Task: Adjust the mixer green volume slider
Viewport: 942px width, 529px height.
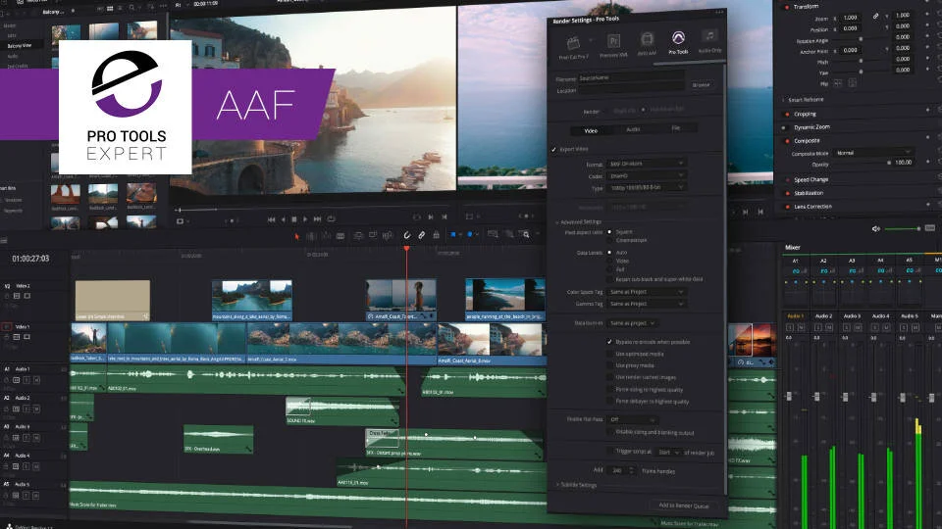Action: click(902, 228)
